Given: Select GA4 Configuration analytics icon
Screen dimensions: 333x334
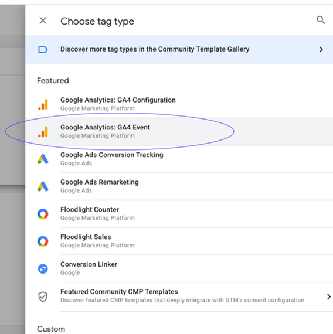Looking at the screenshot, I should pyautogui.click(x=43, y=104).
